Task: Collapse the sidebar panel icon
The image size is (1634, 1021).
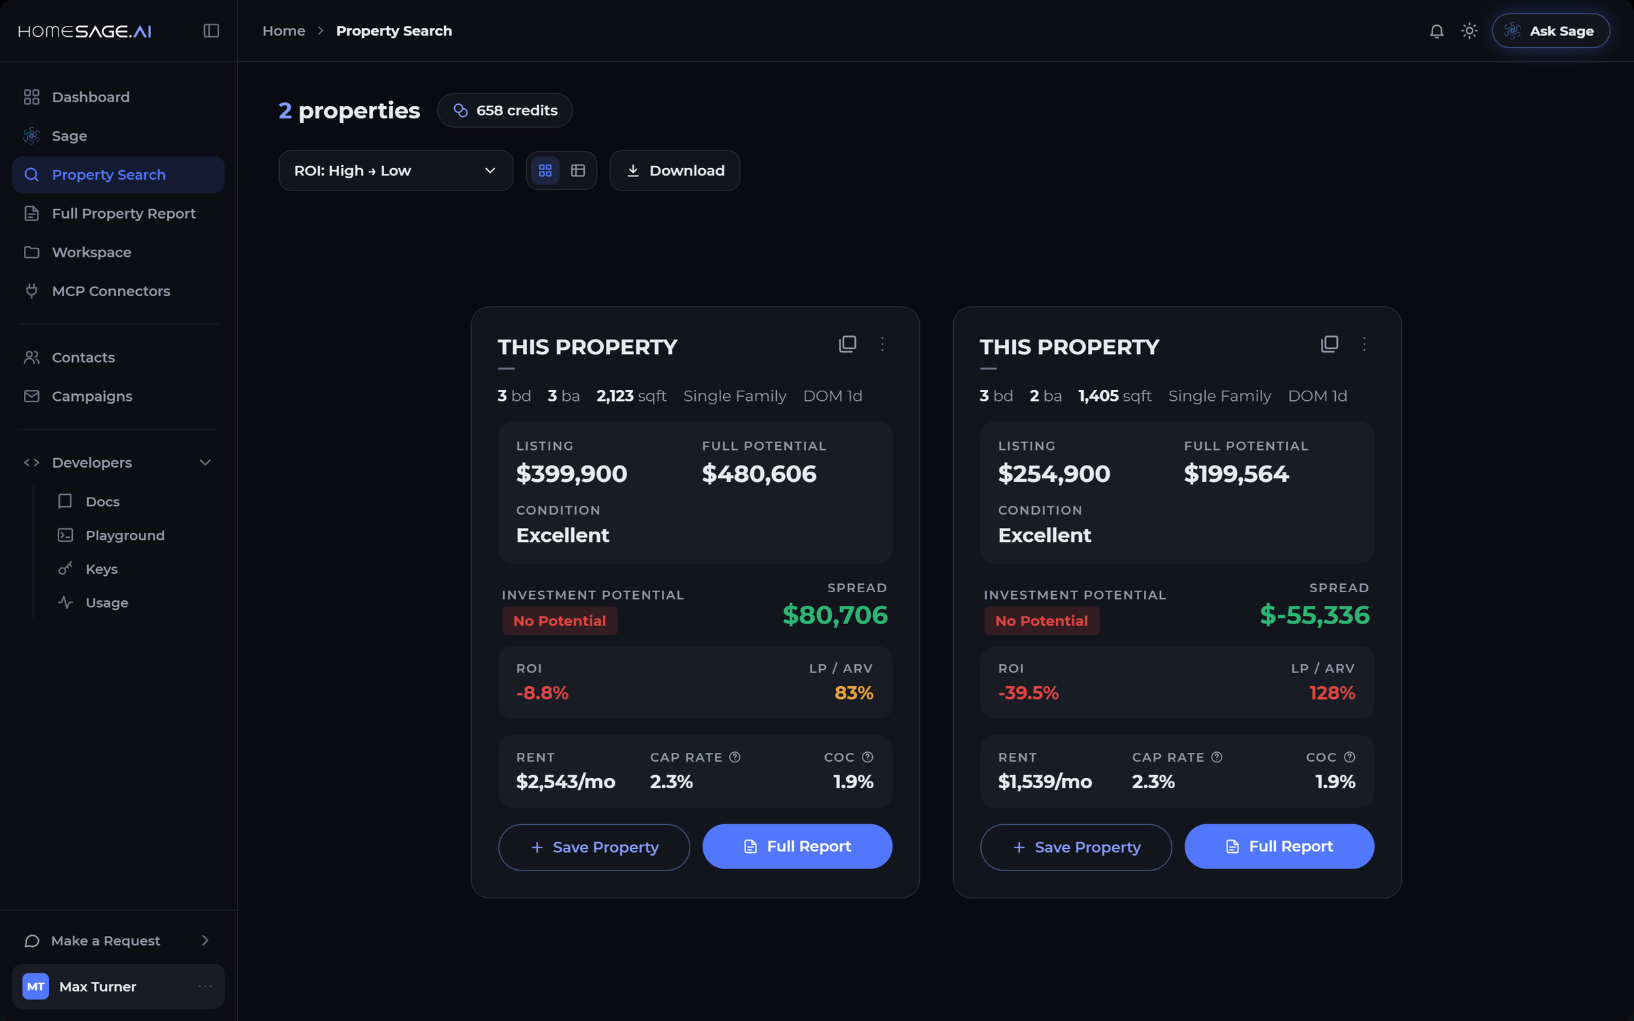Action: (211, 31)
